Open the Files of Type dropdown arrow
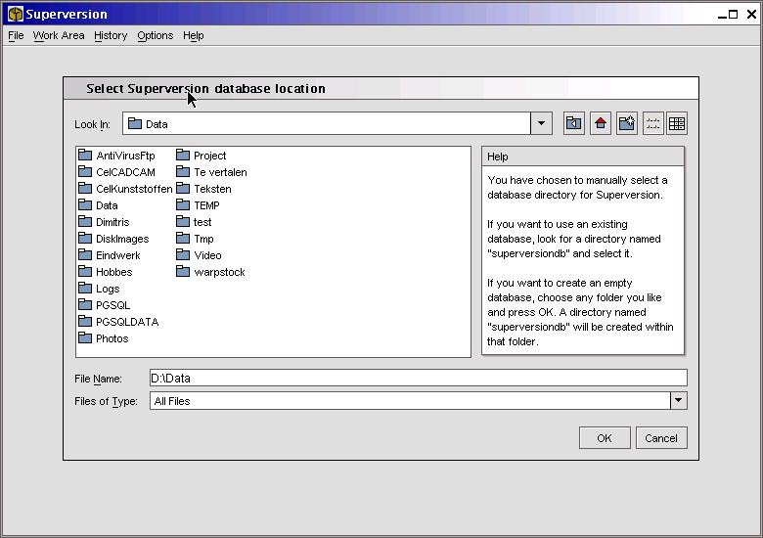This screenshot has width=763, height=538. tap(678, 401)
